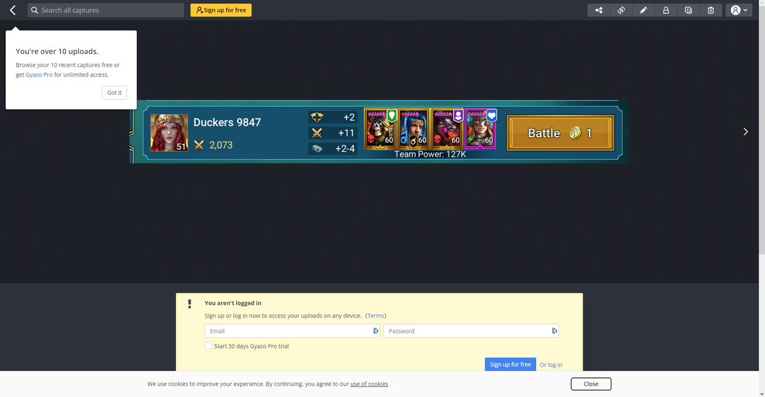Enable Start 30 days Gyazo Pro trial
This screenshot has width=765, height=397.
click(x=208, y=346)
